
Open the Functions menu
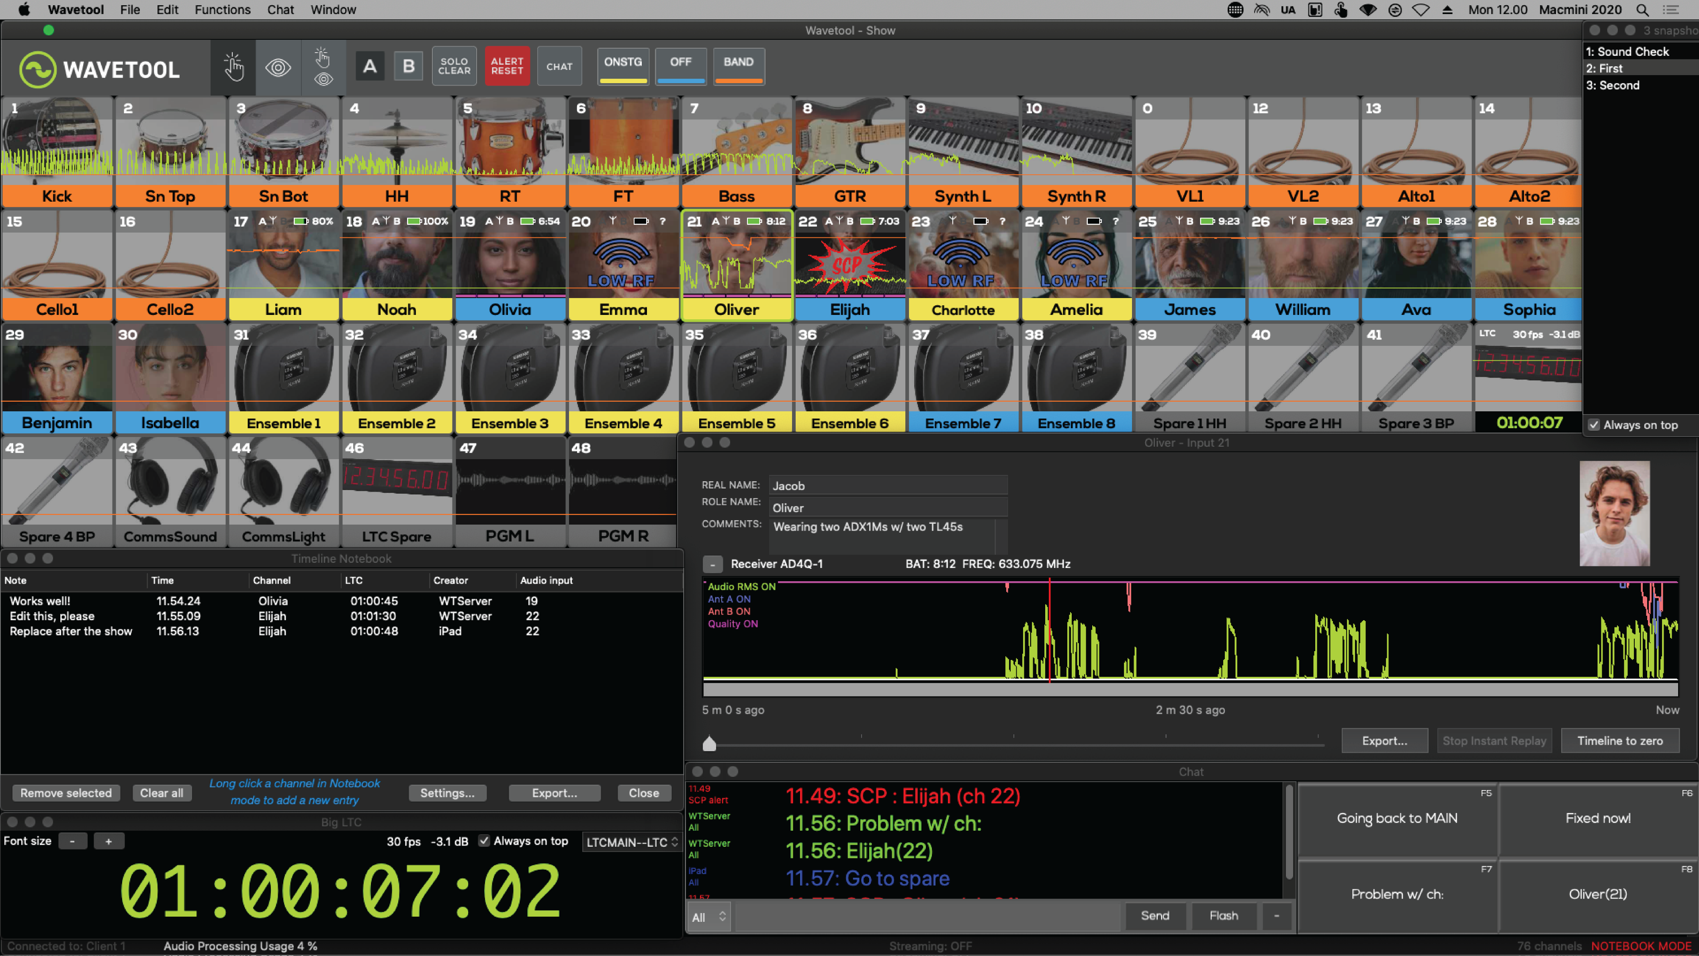tap(222, 9)
